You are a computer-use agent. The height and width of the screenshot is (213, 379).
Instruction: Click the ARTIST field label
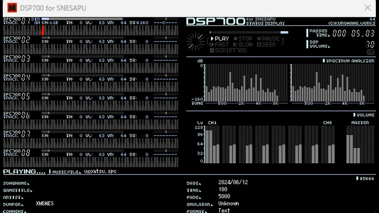[x=13, y=197]
